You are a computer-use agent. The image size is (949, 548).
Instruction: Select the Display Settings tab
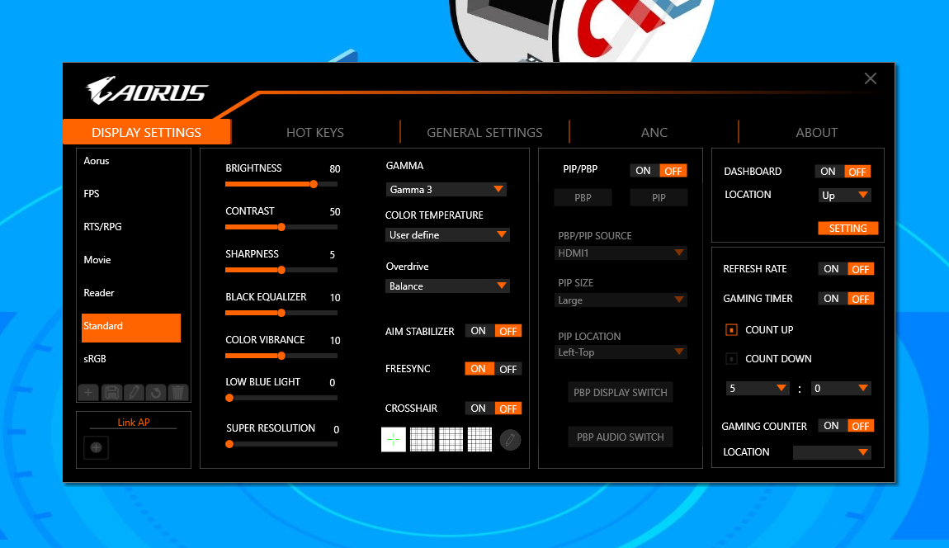point(146,132)
